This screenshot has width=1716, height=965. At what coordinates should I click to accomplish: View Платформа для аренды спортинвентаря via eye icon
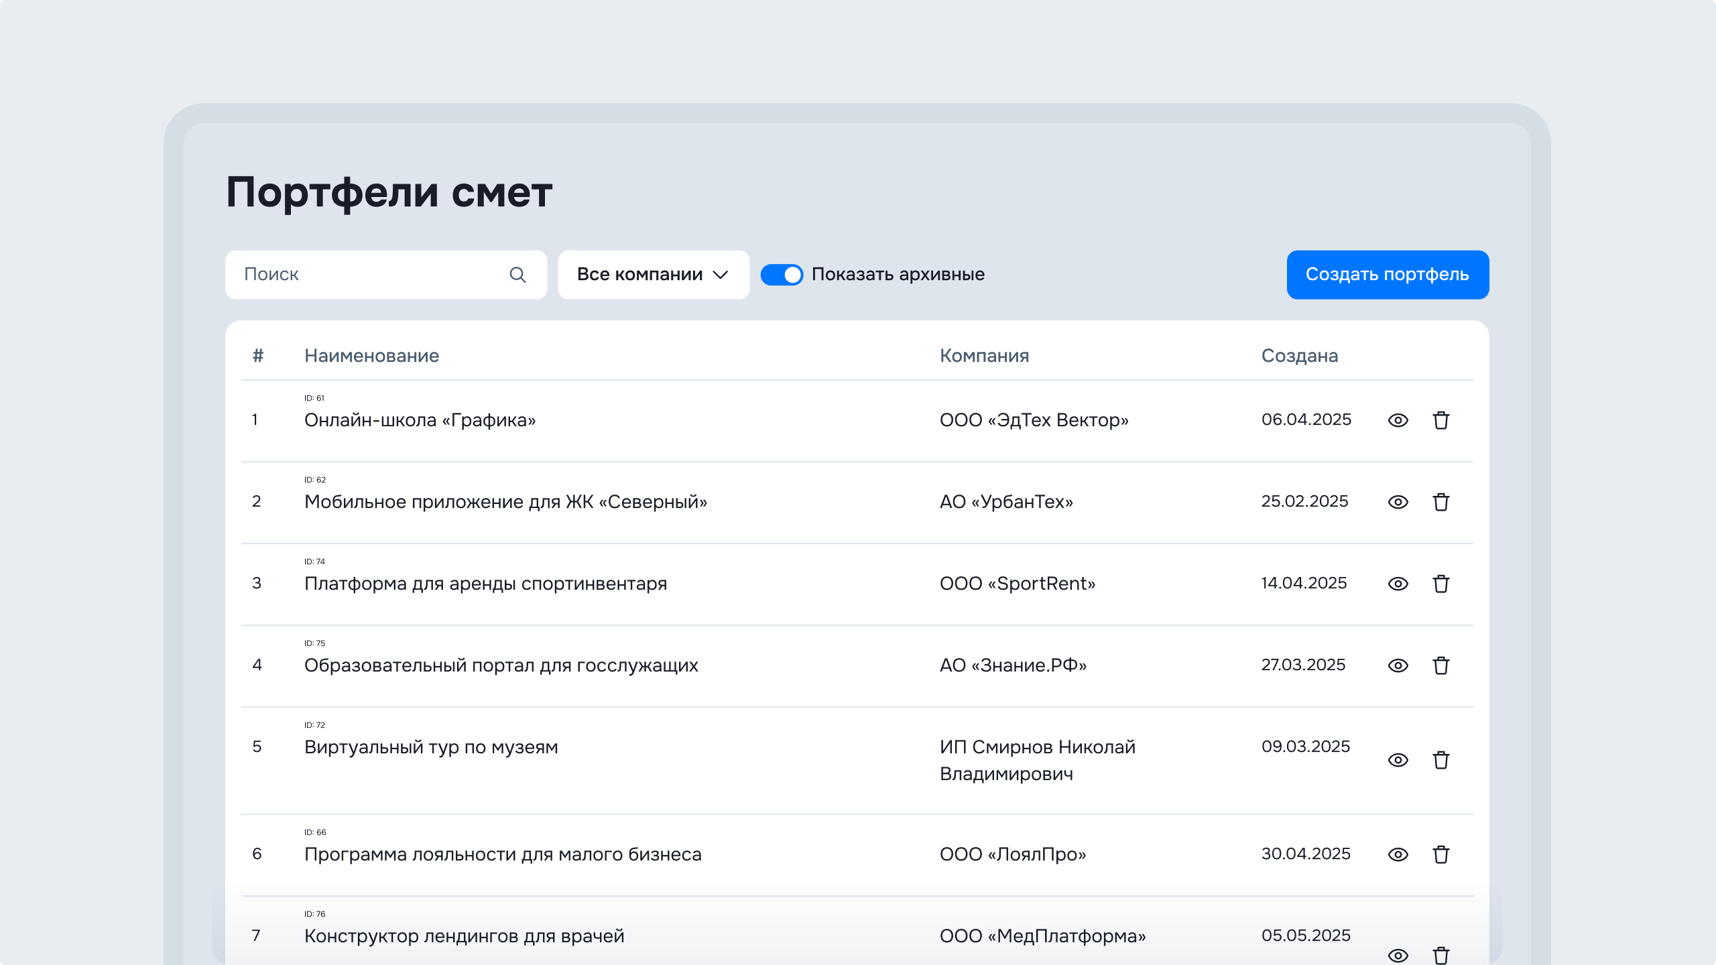pyautogui.click(x=1398, y=584)
